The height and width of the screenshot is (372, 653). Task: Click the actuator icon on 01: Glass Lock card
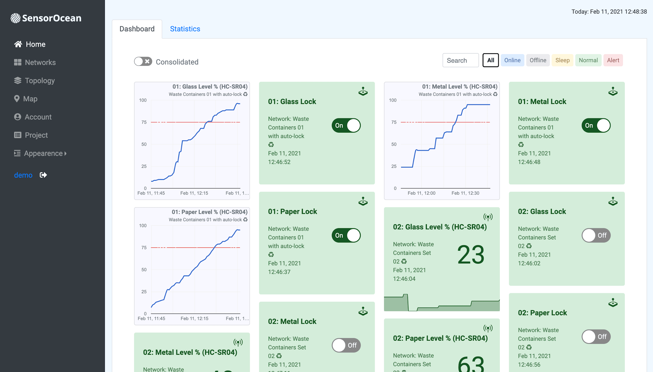[363, 91]
